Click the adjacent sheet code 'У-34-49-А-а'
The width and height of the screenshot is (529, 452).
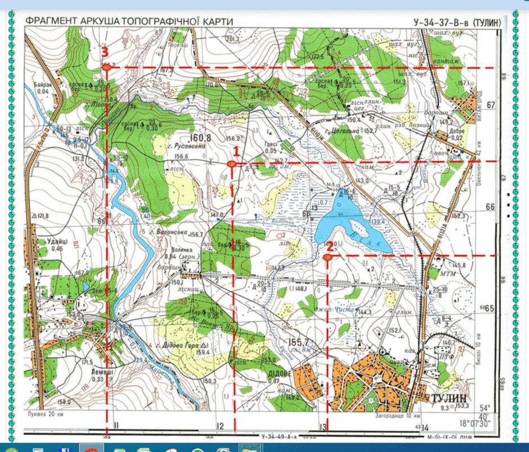tap(279, 436)
